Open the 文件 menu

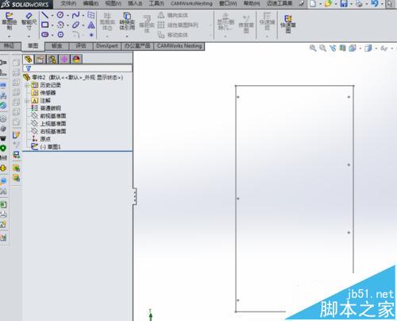click(x=68, y=3)
